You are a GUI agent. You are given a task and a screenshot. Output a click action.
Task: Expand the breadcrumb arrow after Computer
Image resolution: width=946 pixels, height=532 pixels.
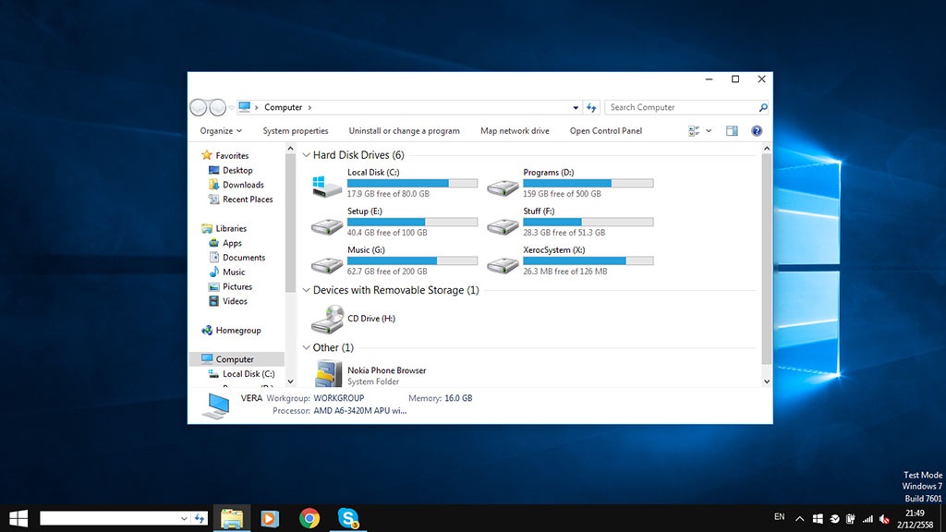pyautogui.click(x=309, y=107)
